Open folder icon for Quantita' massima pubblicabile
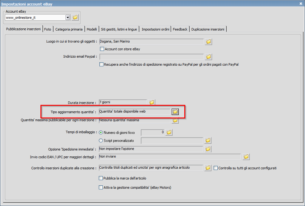The width and height of the screenshot is (305, 206). 175,121
